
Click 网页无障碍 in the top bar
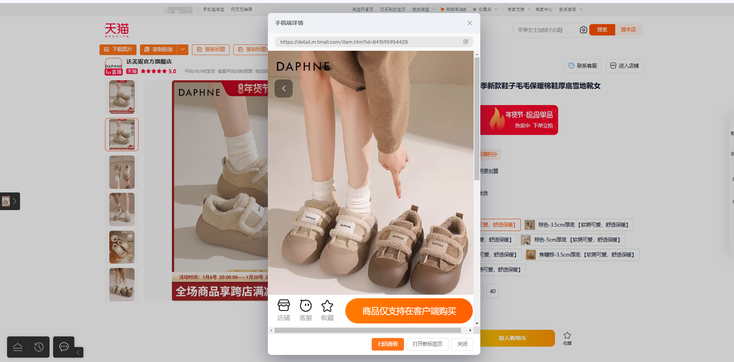pyautogui.click(x=242, y=9)
